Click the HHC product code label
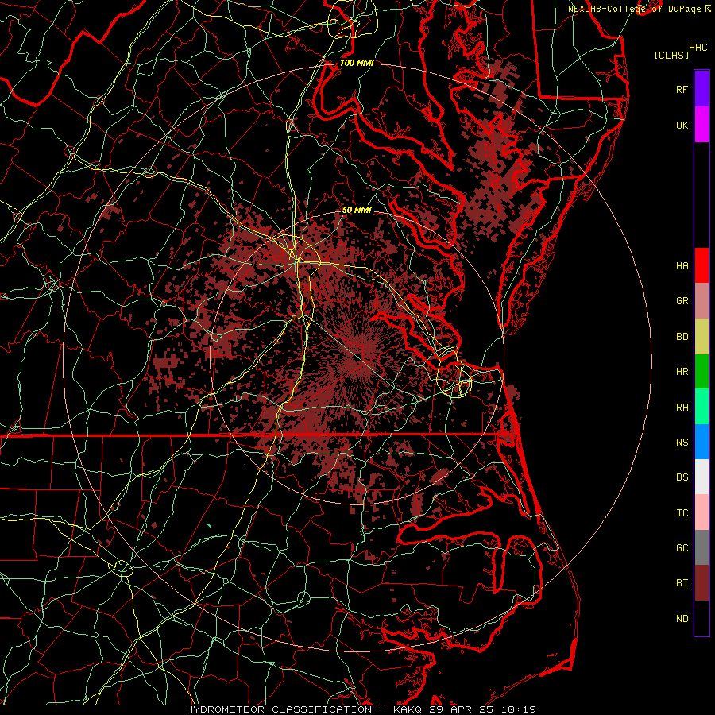Image resolution: width=715 pixels, height=715 pixels. pos(698,48)
